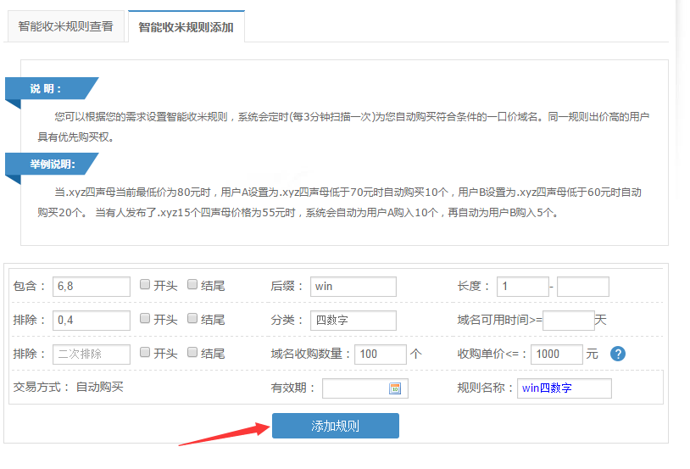Screen dimensions: 690x469
Task: Click the minimum 长度 field with value 1
Action: (522, 287)
